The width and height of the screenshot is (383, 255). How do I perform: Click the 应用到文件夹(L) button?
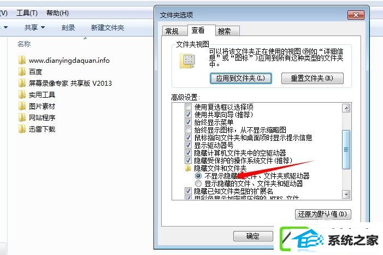[241, 78]
